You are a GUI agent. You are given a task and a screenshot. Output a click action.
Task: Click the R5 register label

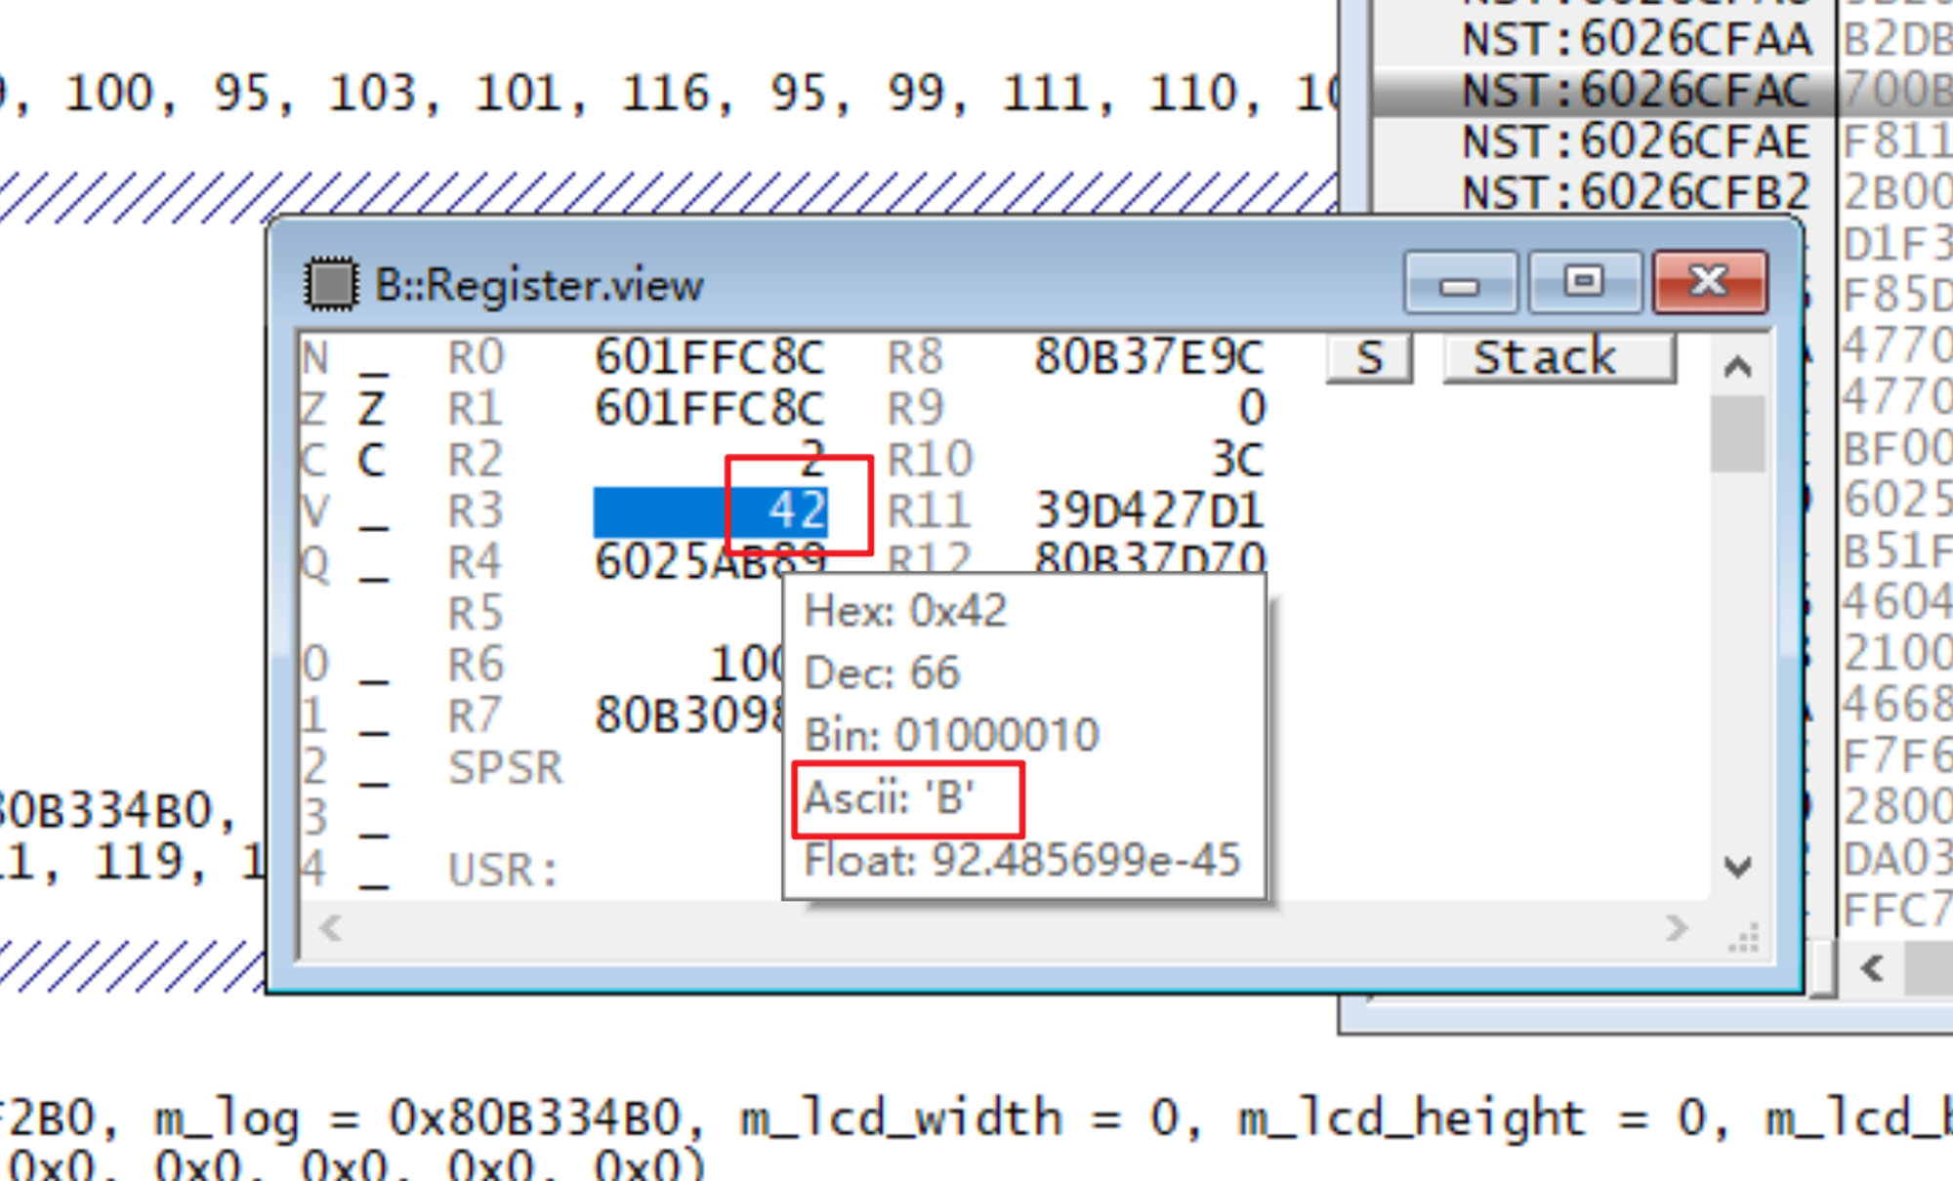(475, 614)
